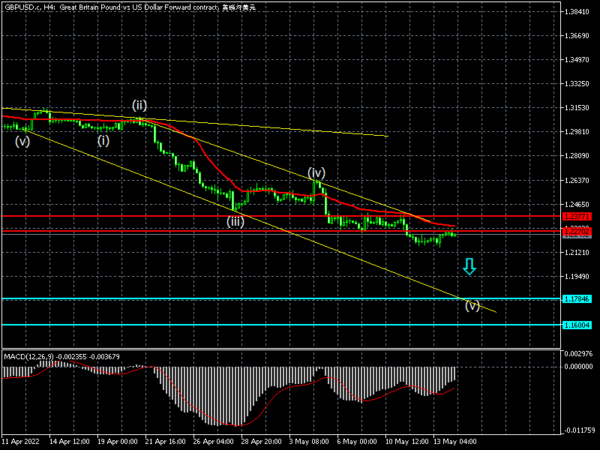Click the wave (ii) label

point(139,105)
